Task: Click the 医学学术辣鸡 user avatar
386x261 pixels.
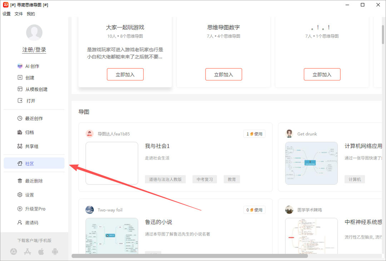Action: click(x=289, y=210)
